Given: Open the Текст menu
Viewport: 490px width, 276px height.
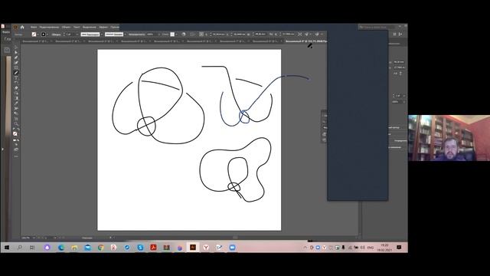Looking at the screenshot, I should coord(77,28).
